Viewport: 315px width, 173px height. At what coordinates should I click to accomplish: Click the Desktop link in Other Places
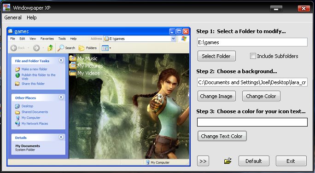click(x=27, y=106)
